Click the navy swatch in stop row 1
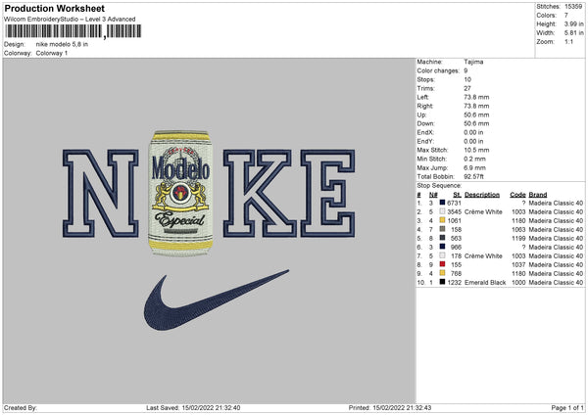588x415 pixels. (x=443, y=203)
